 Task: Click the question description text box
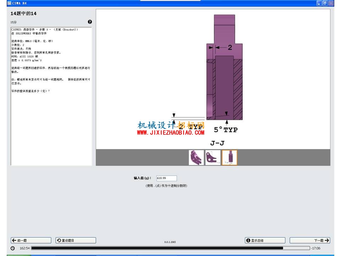click(x=51, y=96)
